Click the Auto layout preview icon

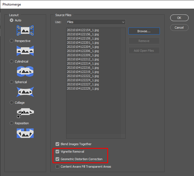click(x=25, y=30)
